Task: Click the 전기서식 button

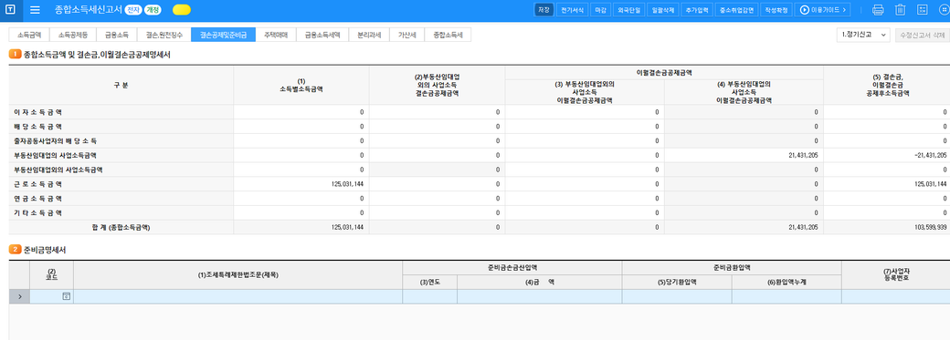Action: click(572, 10)
